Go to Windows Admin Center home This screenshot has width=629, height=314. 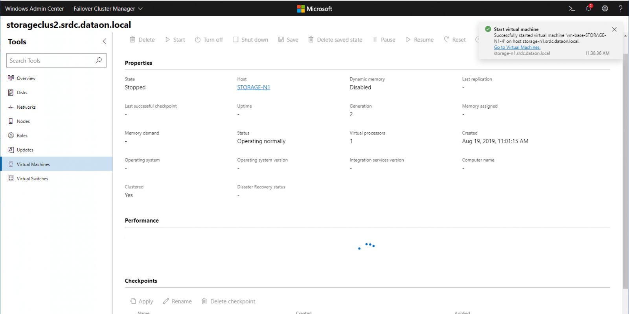[34, 9]
